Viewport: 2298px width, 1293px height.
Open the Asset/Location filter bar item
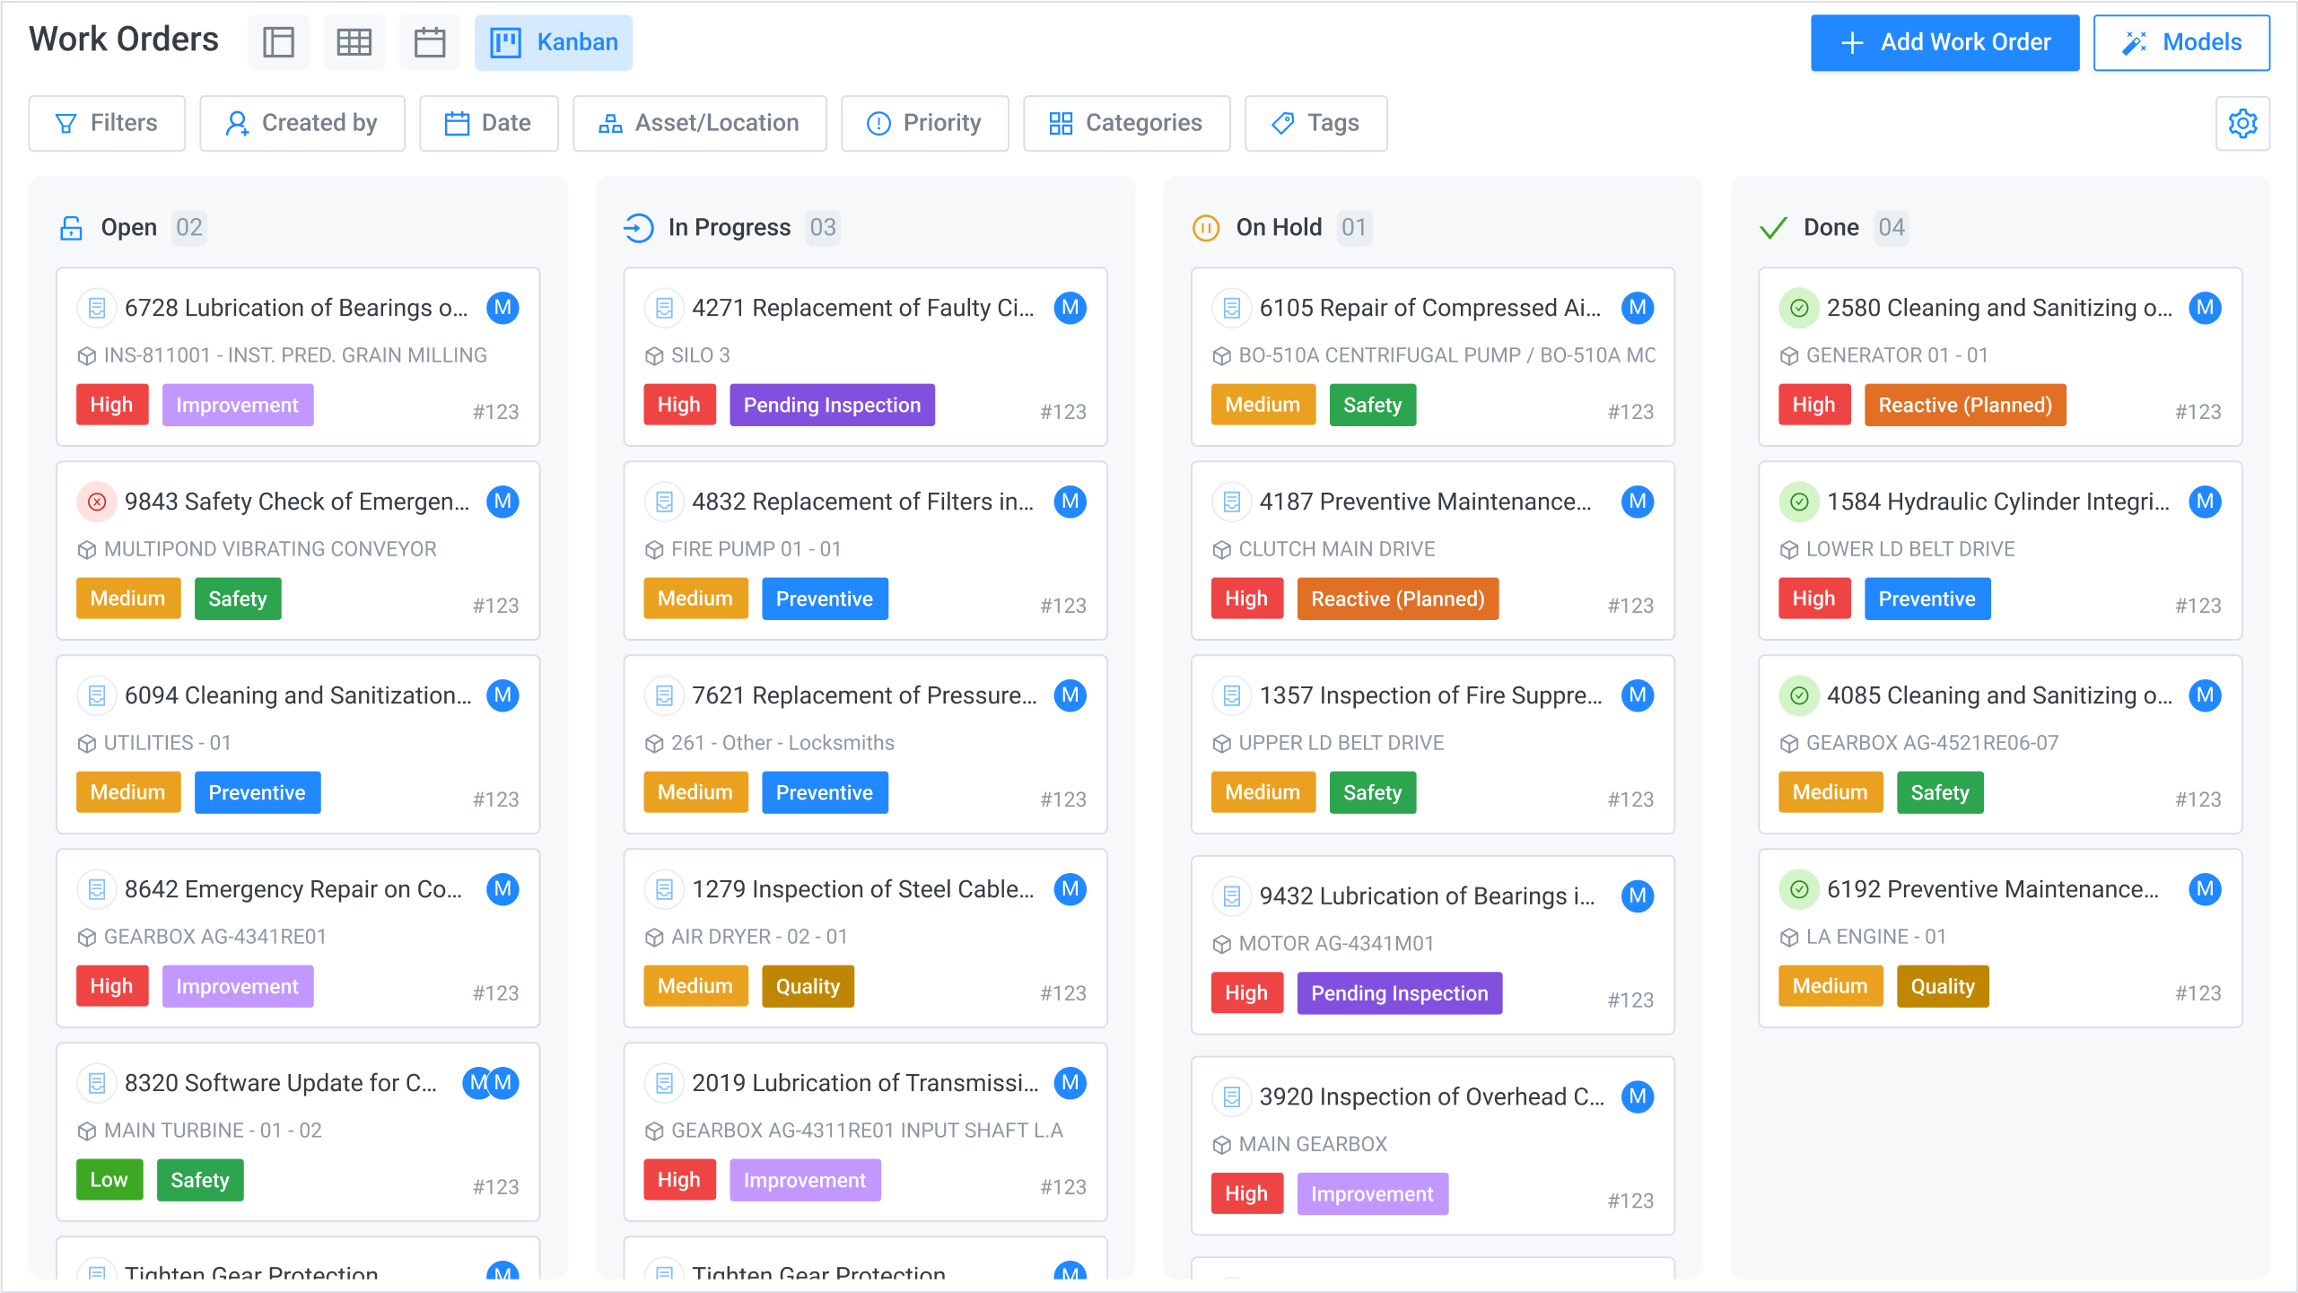click(x=700, y=123)
